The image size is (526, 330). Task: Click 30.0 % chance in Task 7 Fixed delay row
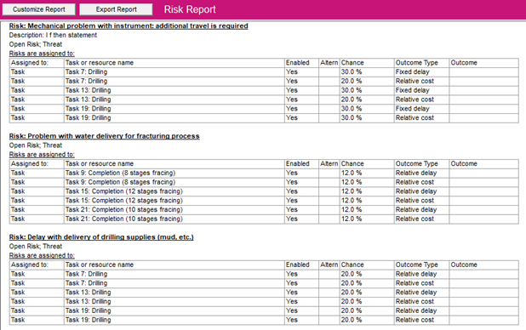click(367, 71)
